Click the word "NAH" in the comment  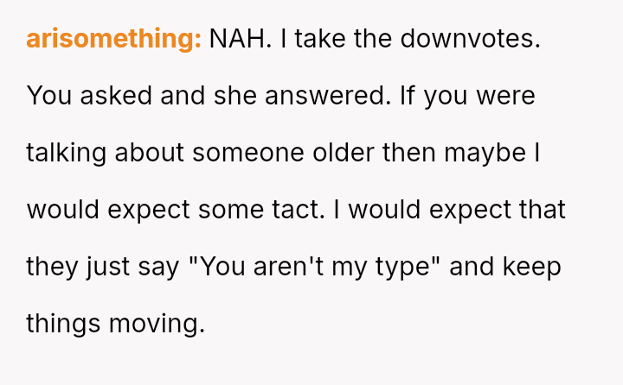pos(236,39)
